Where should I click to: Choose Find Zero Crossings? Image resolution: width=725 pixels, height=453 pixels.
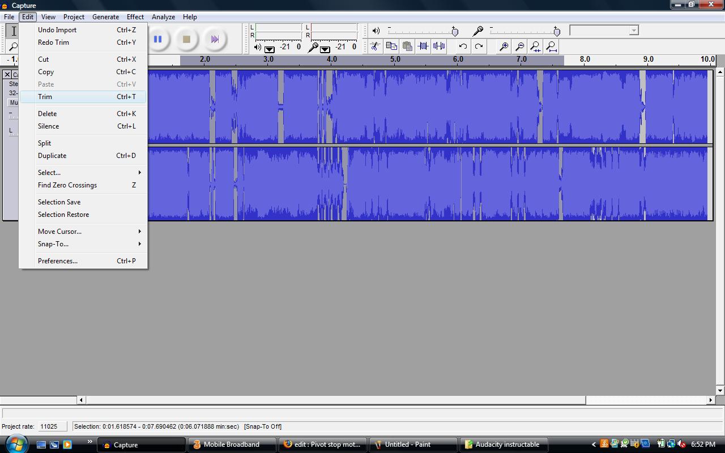click(83, 185)
